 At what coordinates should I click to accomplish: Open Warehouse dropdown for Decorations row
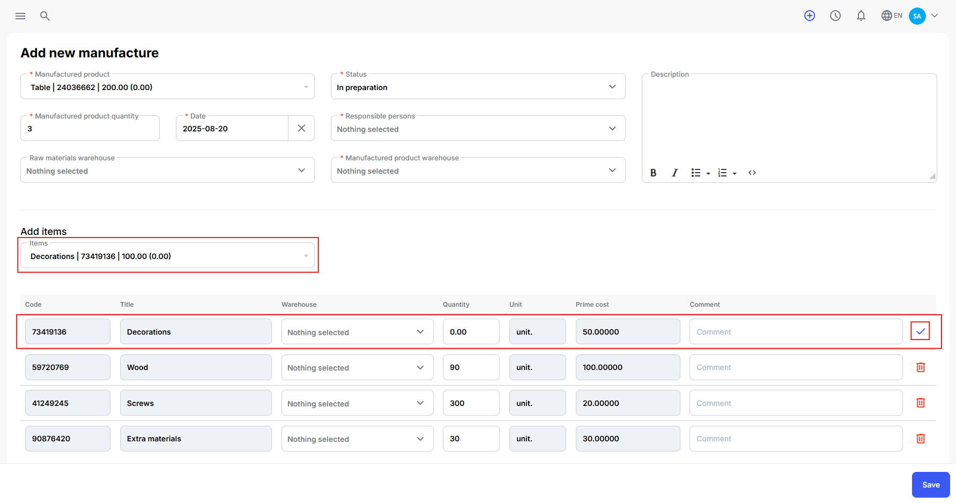357,332
